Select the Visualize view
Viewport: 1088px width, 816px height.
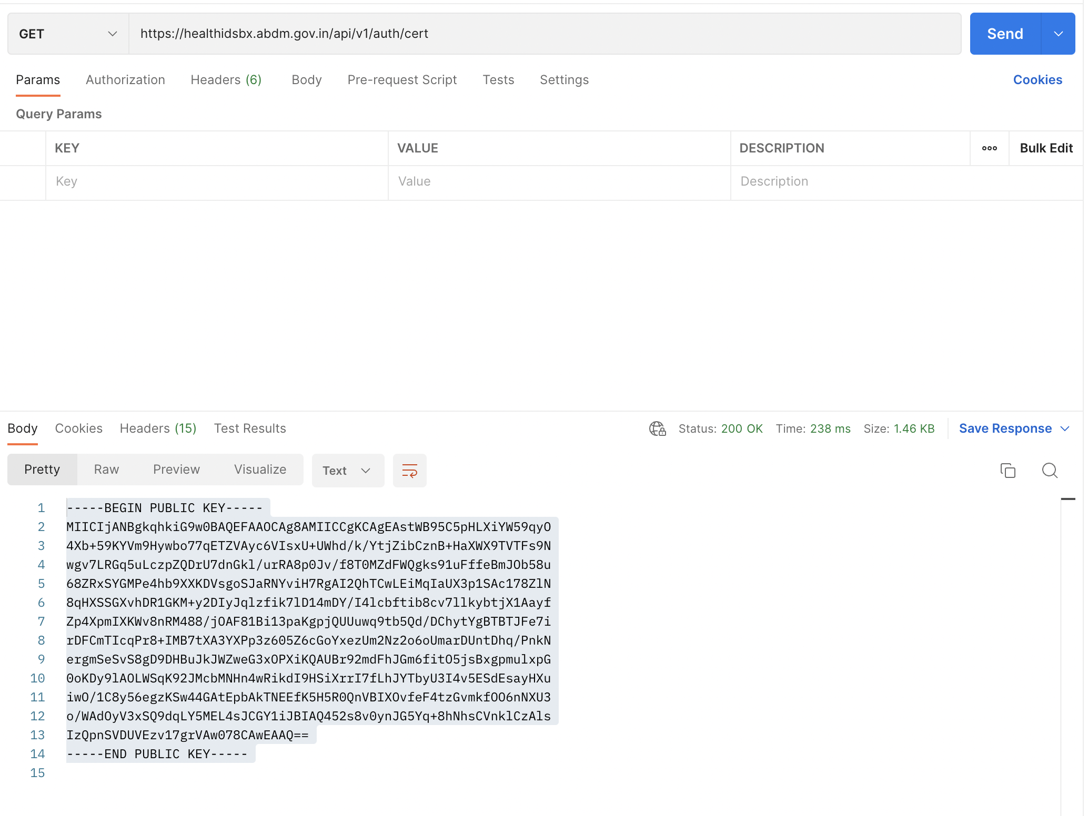click(260, 470)
